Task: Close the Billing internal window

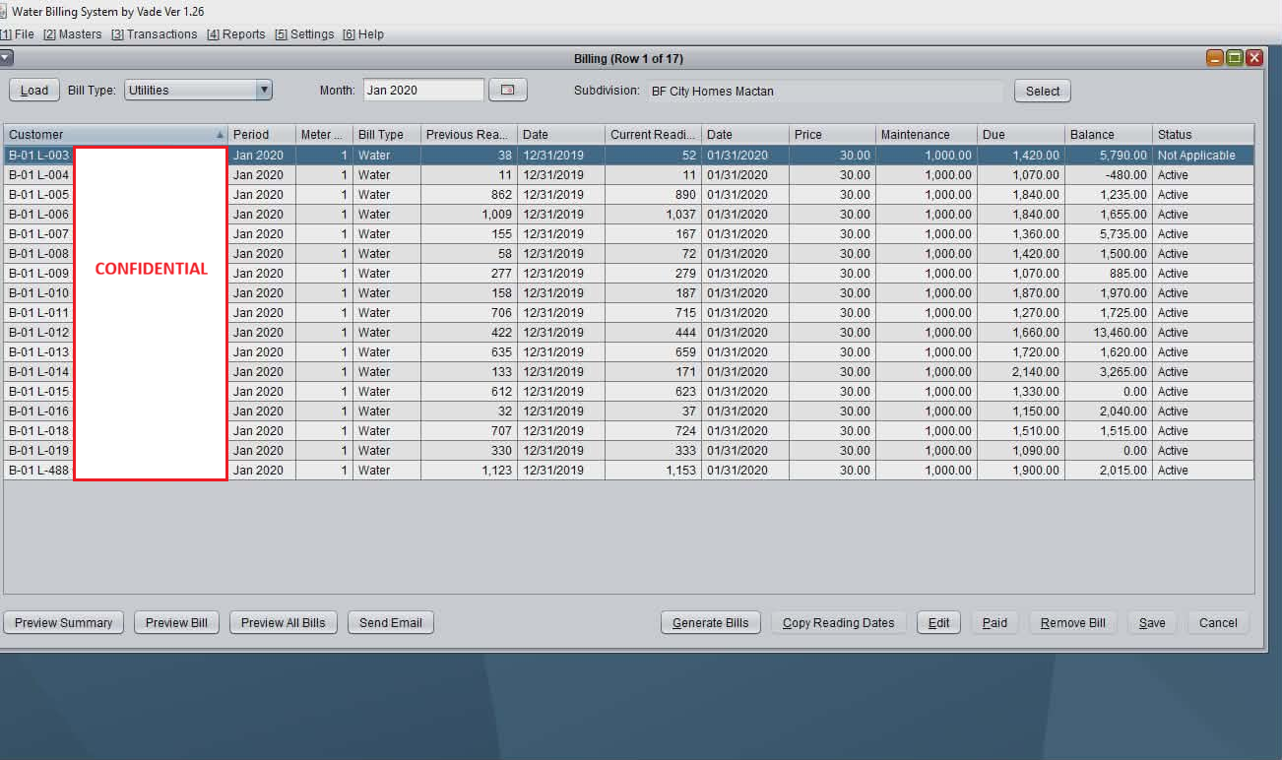Action: [x=1254, y=58]
